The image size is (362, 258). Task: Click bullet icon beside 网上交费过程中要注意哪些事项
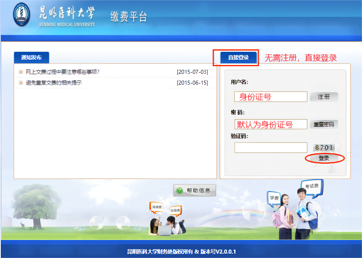tap(21, 72)
